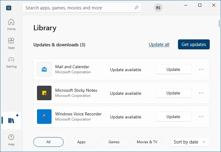
Task: Select the All filter tab
Action: pos(49,142)
